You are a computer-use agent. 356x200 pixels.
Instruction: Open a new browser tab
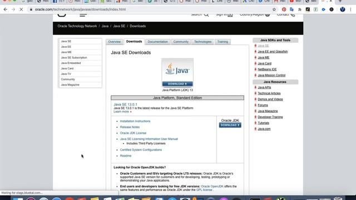pos(340,1)
